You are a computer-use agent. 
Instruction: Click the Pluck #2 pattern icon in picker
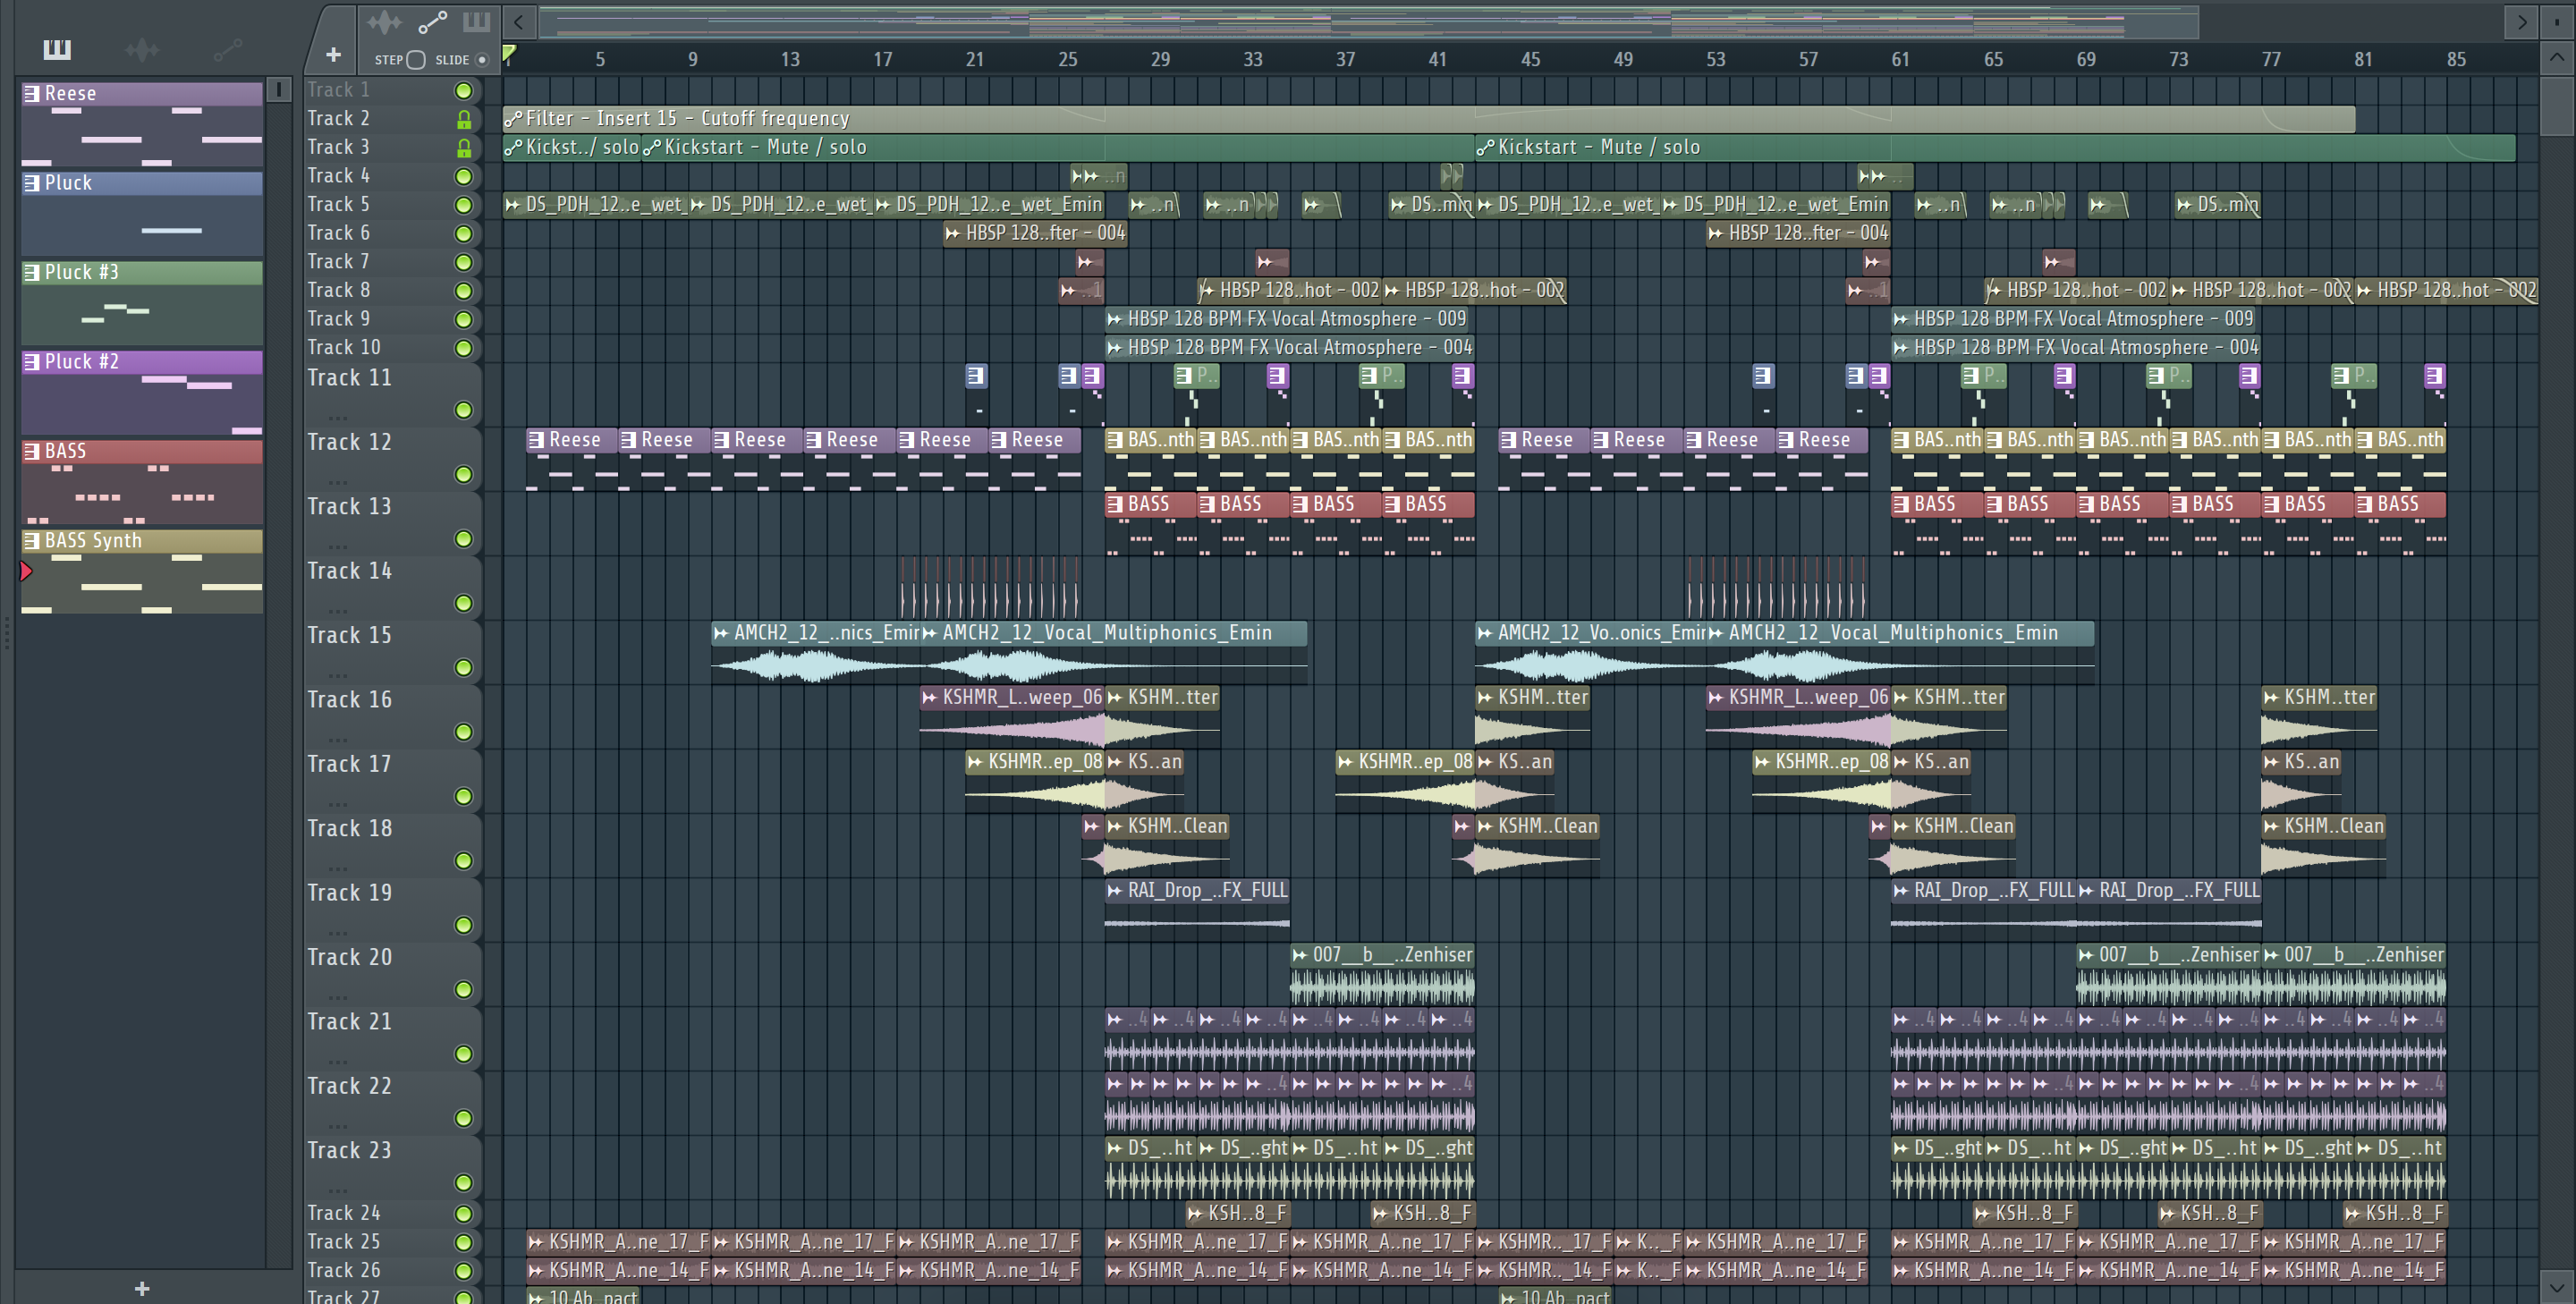click(x=32, y=362)
